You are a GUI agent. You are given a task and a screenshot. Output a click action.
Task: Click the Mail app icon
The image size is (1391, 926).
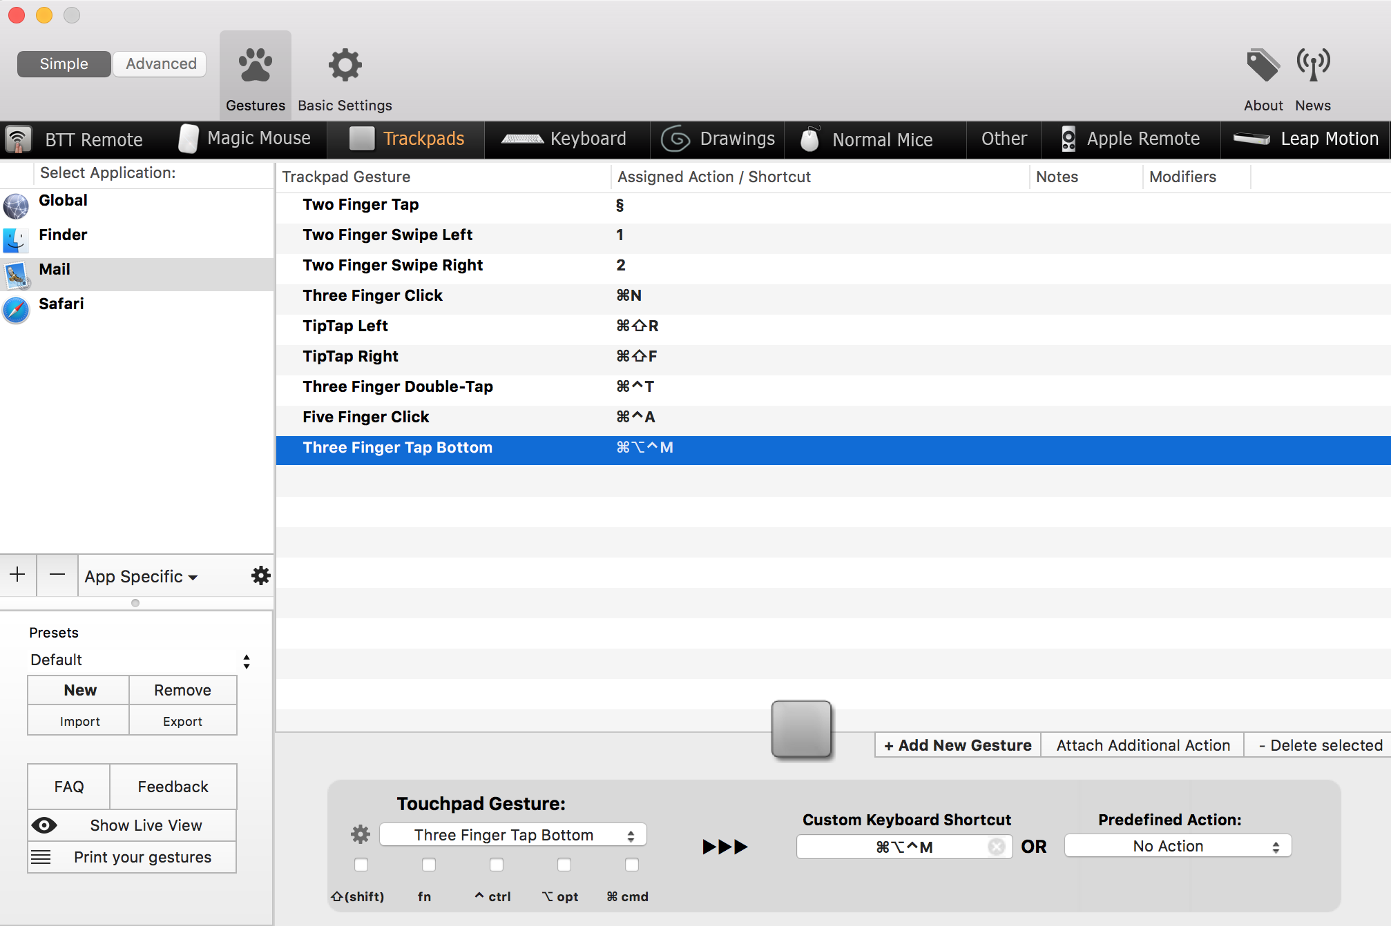16,275
